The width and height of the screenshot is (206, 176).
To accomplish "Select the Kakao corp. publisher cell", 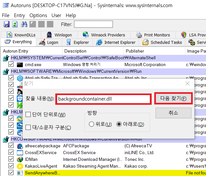I will point(136,166).
